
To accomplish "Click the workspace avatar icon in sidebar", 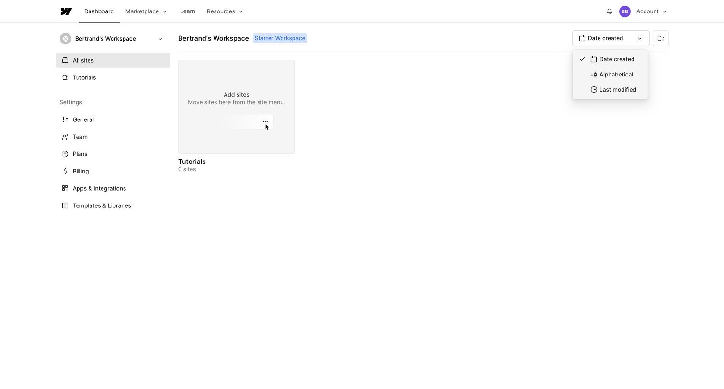I will click(x=66, y=39).
